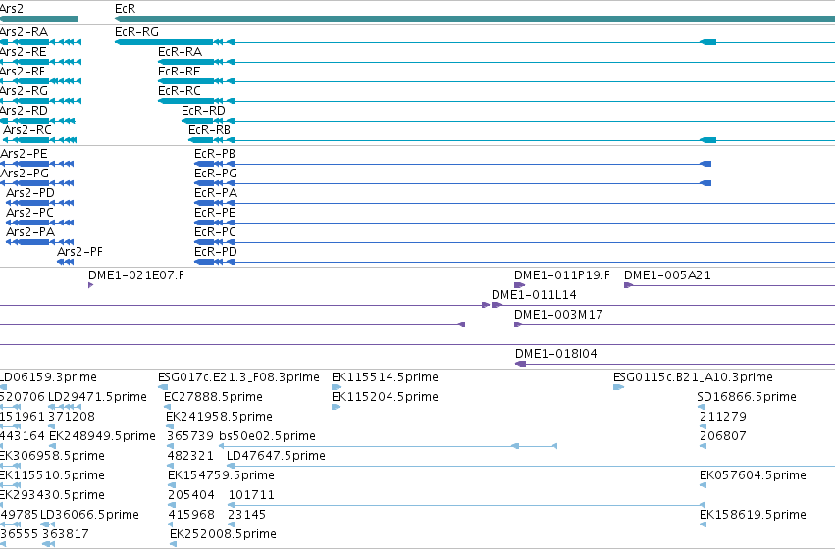Image resolution: width=835 pixels, height=549 pixels.
Task: Select the Ars2-RD transcript label
Action: [x=24, y=111]
